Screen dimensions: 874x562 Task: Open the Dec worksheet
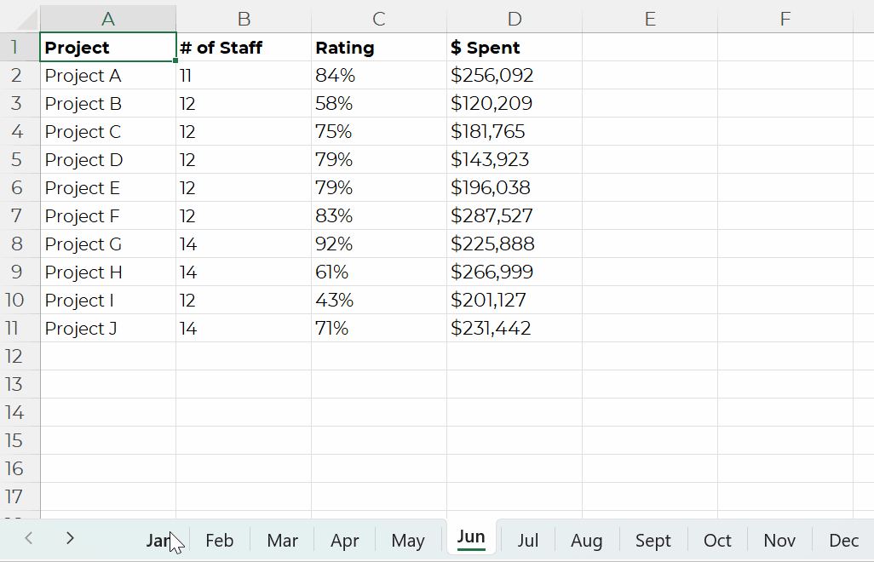click(x=842, y=540)
